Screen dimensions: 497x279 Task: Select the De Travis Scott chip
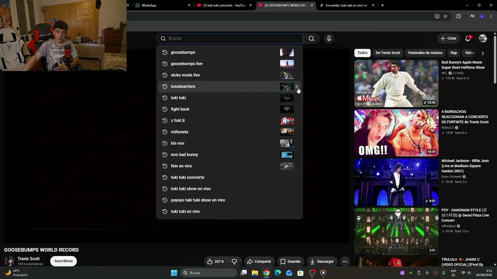coord(388,53)
